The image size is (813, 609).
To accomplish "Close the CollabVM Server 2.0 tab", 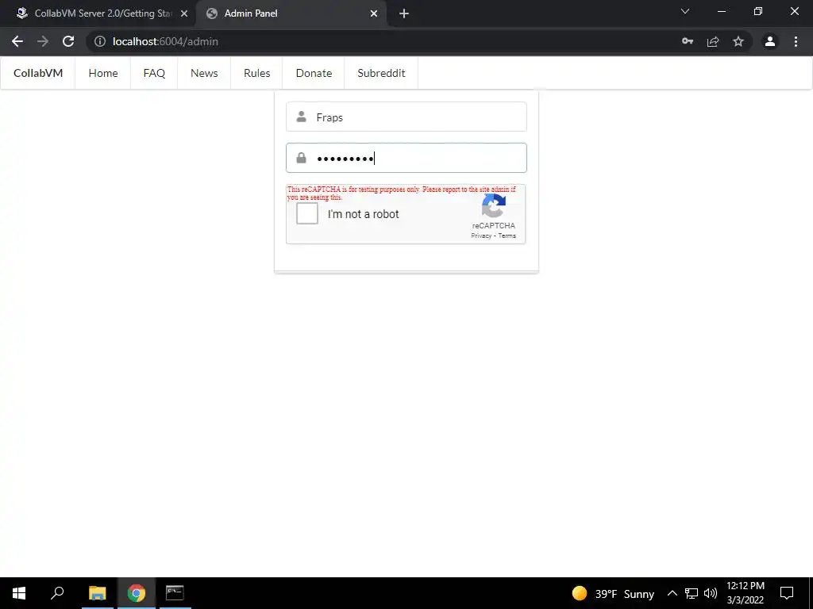I will pos(184,13).
